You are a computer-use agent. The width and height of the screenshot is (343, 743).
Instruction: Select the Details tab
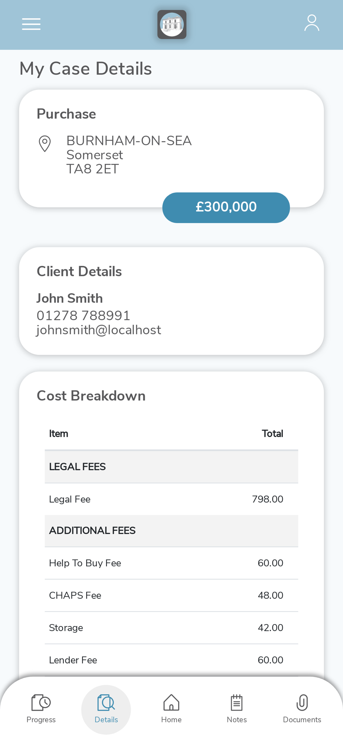pyautogui.click(x=106, y=709)
